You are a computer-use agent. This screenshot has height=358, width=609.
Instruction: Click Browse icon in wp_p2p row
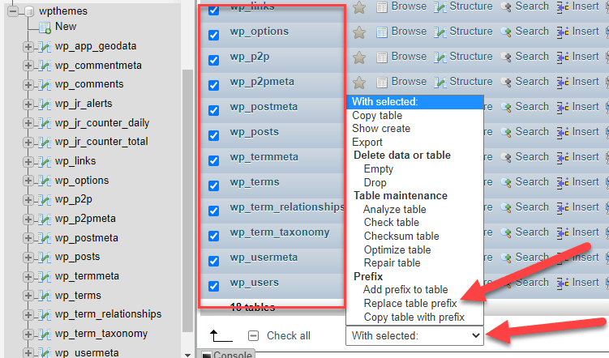coord(382,58)
